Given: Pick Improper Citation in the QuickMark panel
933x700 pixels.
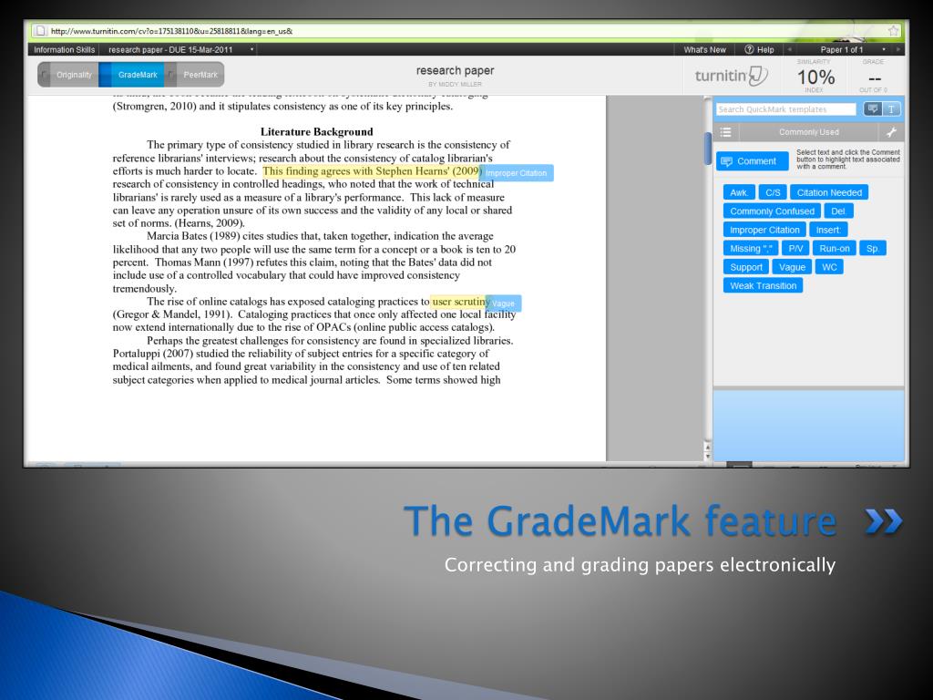Looking at the screenshot, I should [x=764, y=230].
